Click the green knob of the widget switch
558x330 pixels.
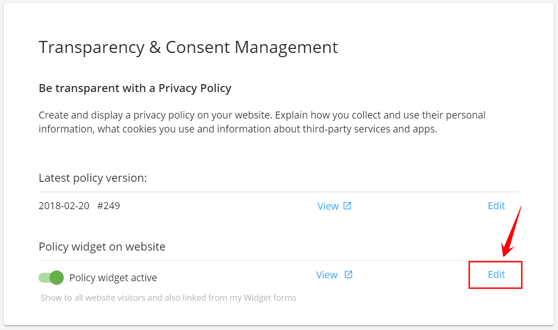click(x=57, y=277)
